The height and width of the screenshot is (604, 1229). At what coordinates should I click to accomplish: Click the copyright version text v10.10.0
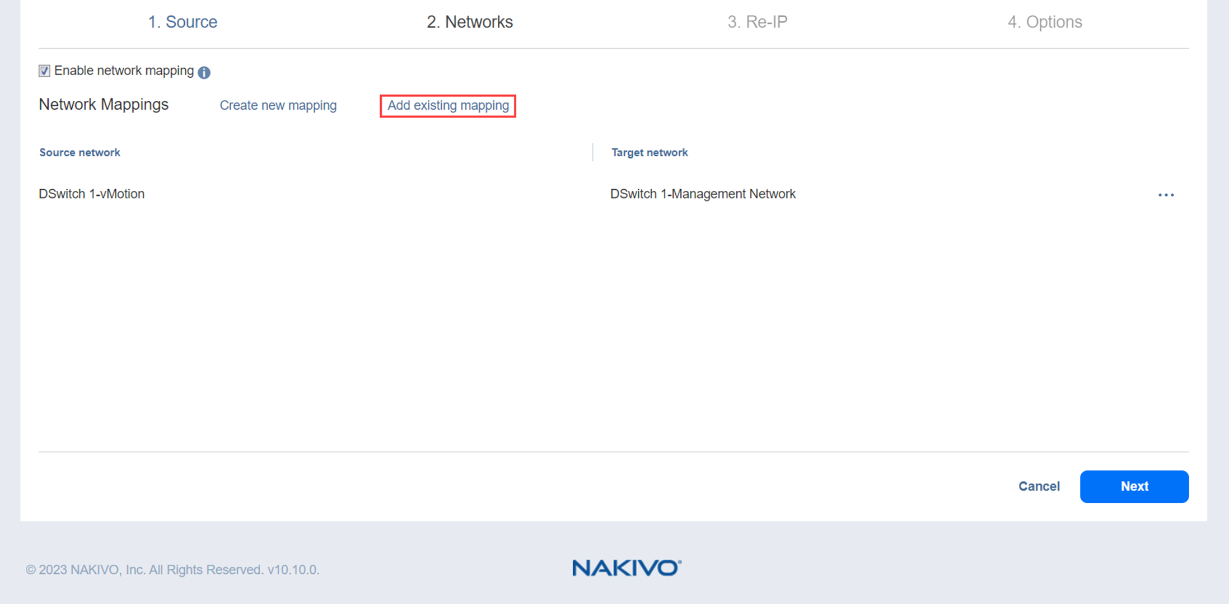pos(293,570)
